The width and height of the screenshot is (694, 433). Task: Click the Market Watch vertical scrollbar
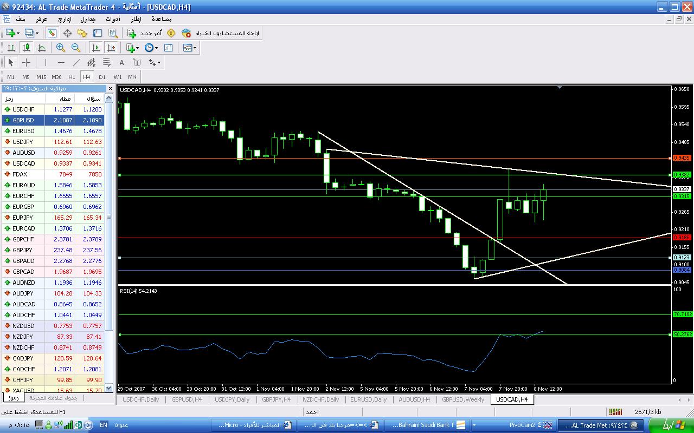(109, 216)
